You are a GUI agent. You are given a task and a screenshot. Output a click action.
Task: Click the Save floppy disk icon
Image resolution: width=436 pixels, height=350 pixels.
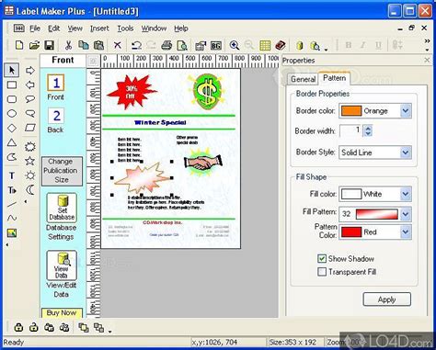(x=50, y=45)
